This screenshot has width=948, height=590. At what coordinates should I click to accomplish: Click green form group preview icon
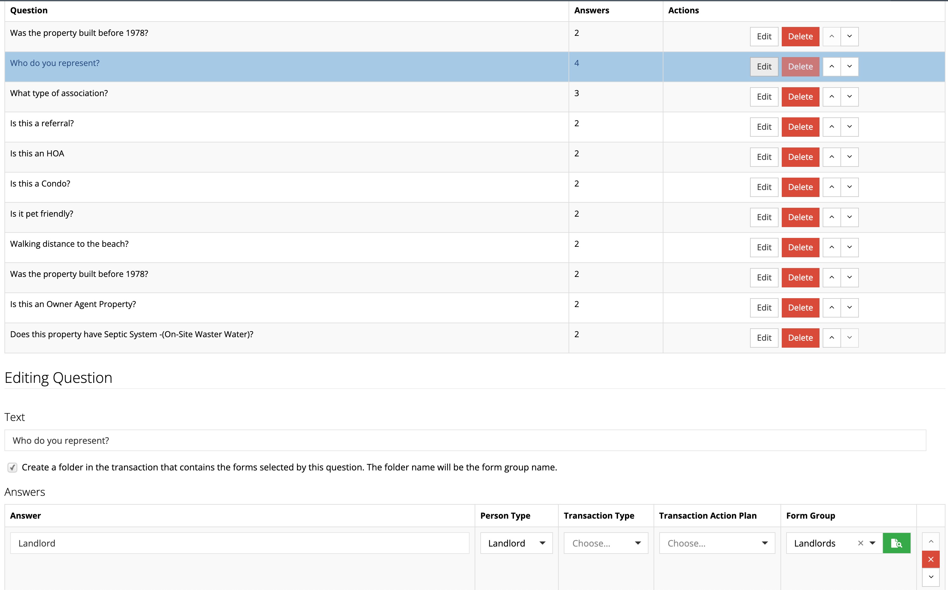tap(896, 543)
